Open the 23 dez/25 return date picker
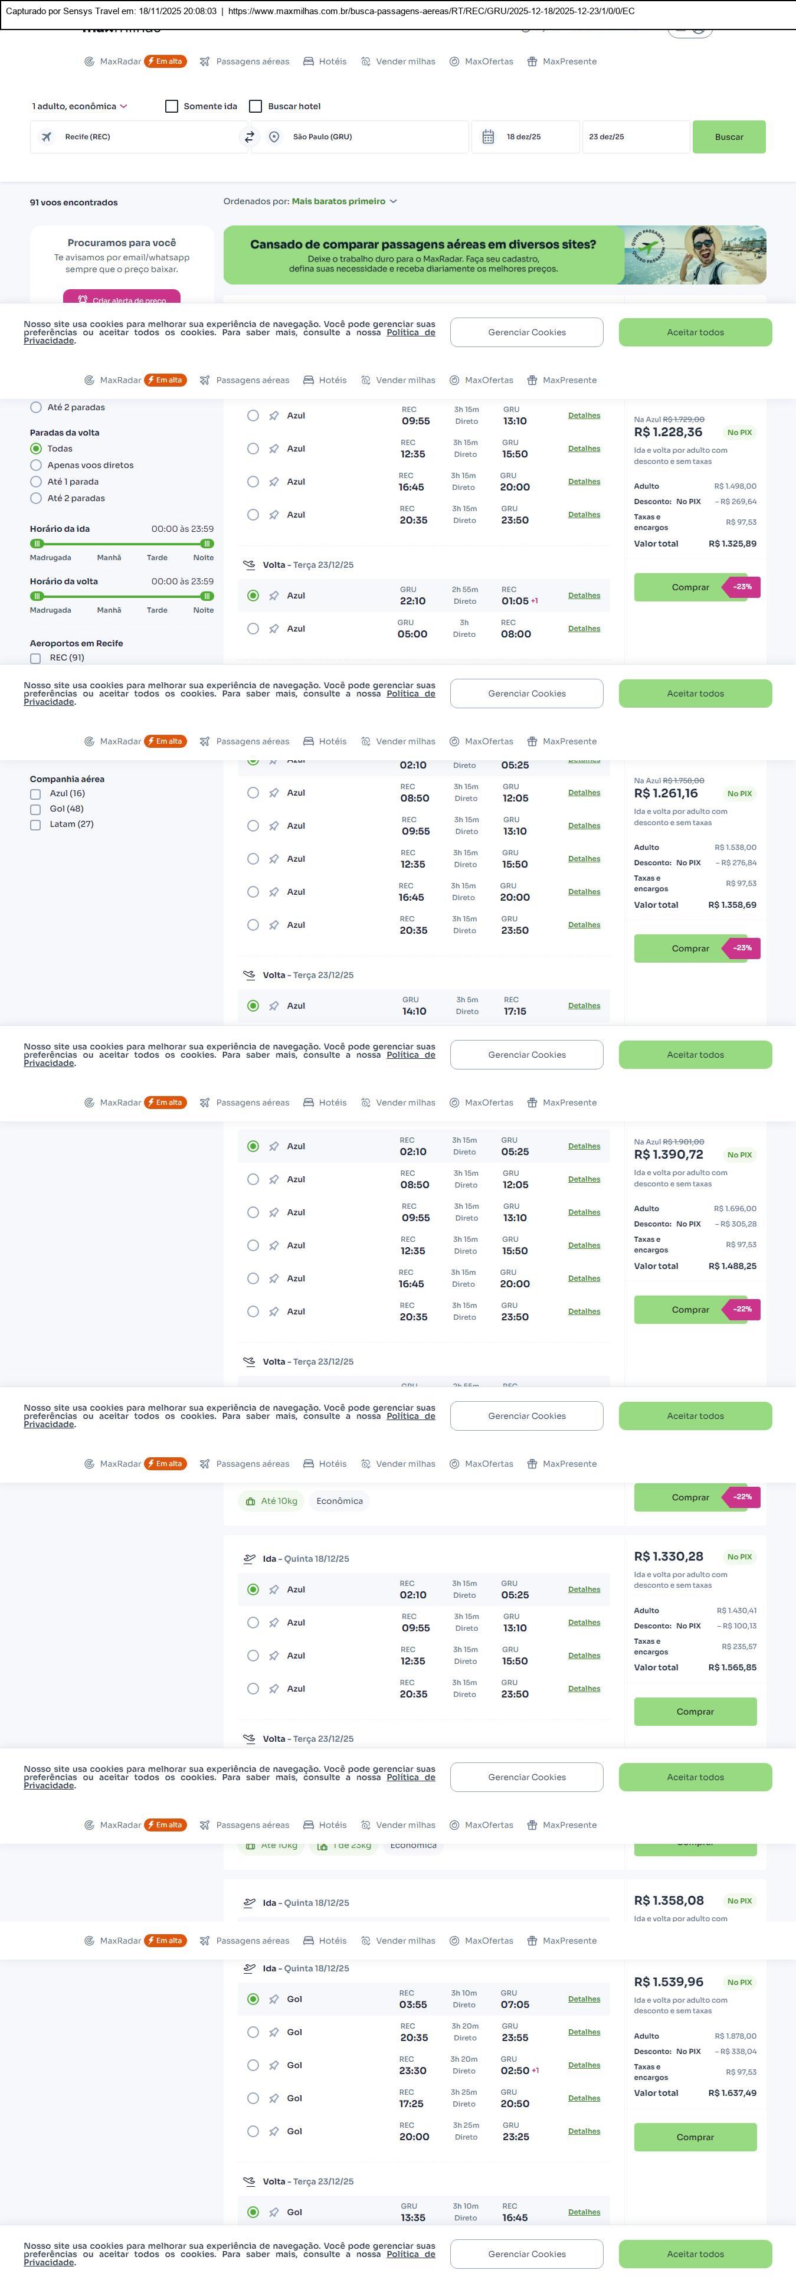The width and height of the screenshot is (796, 2283). pos(634,138)
